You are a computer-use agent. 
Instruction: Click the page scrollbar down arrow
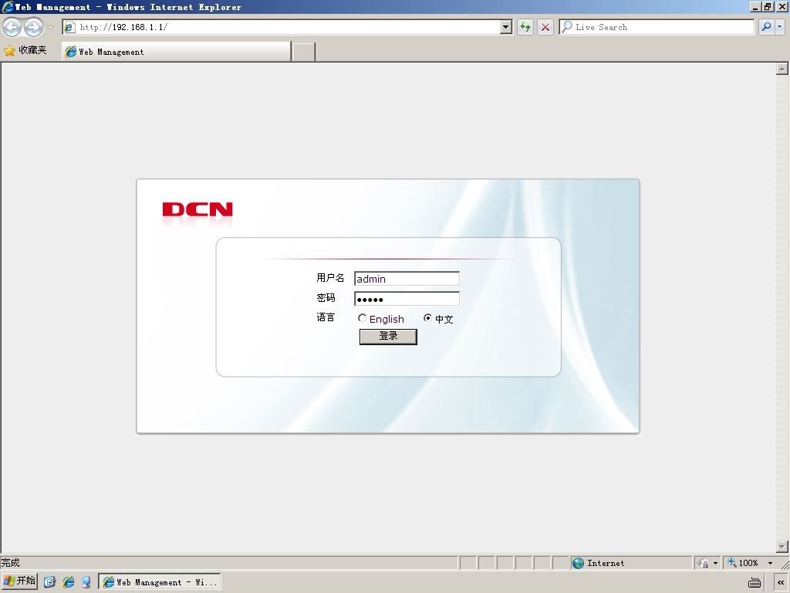(782, 547)
